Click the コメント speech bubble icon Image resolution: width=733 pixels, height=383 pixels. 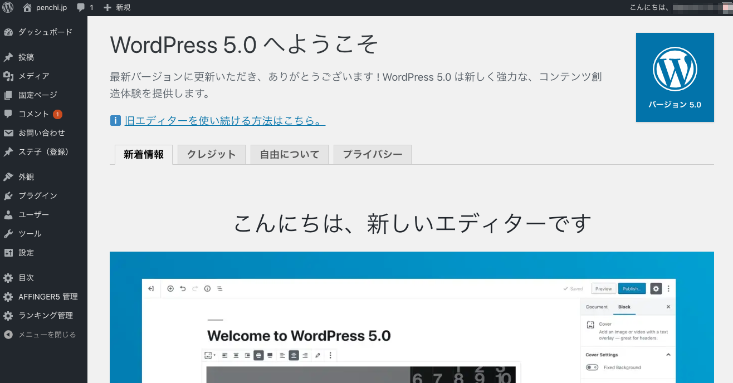click(x=8, y=114)
